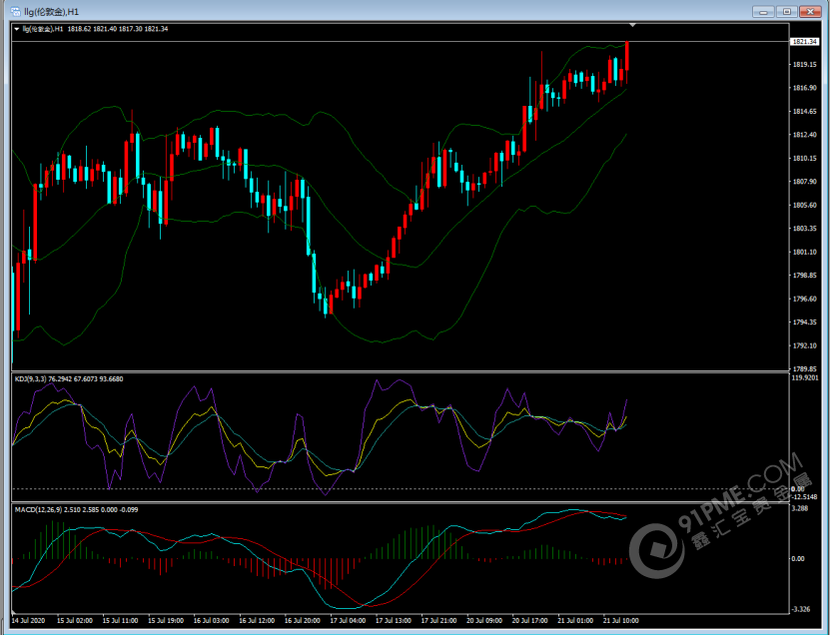Click the 17 Jul 21:00 time label
The height and width of the screenshot is (635, 830).
coord(438,620)
